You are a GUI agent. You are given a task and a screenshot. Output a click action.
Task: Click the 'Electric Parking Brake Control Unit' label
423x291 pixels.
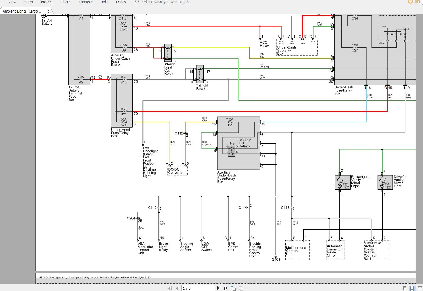tap(255, 250)
